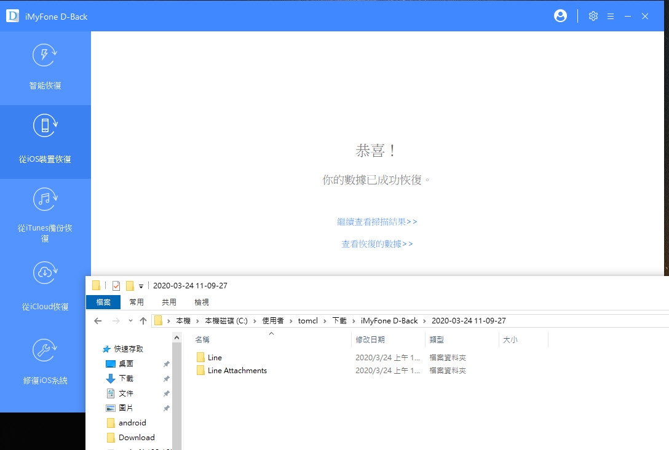669x450 pixels.
Task: Expand recent locations dropdown in Explorer
Action: [x=130, y=321]
